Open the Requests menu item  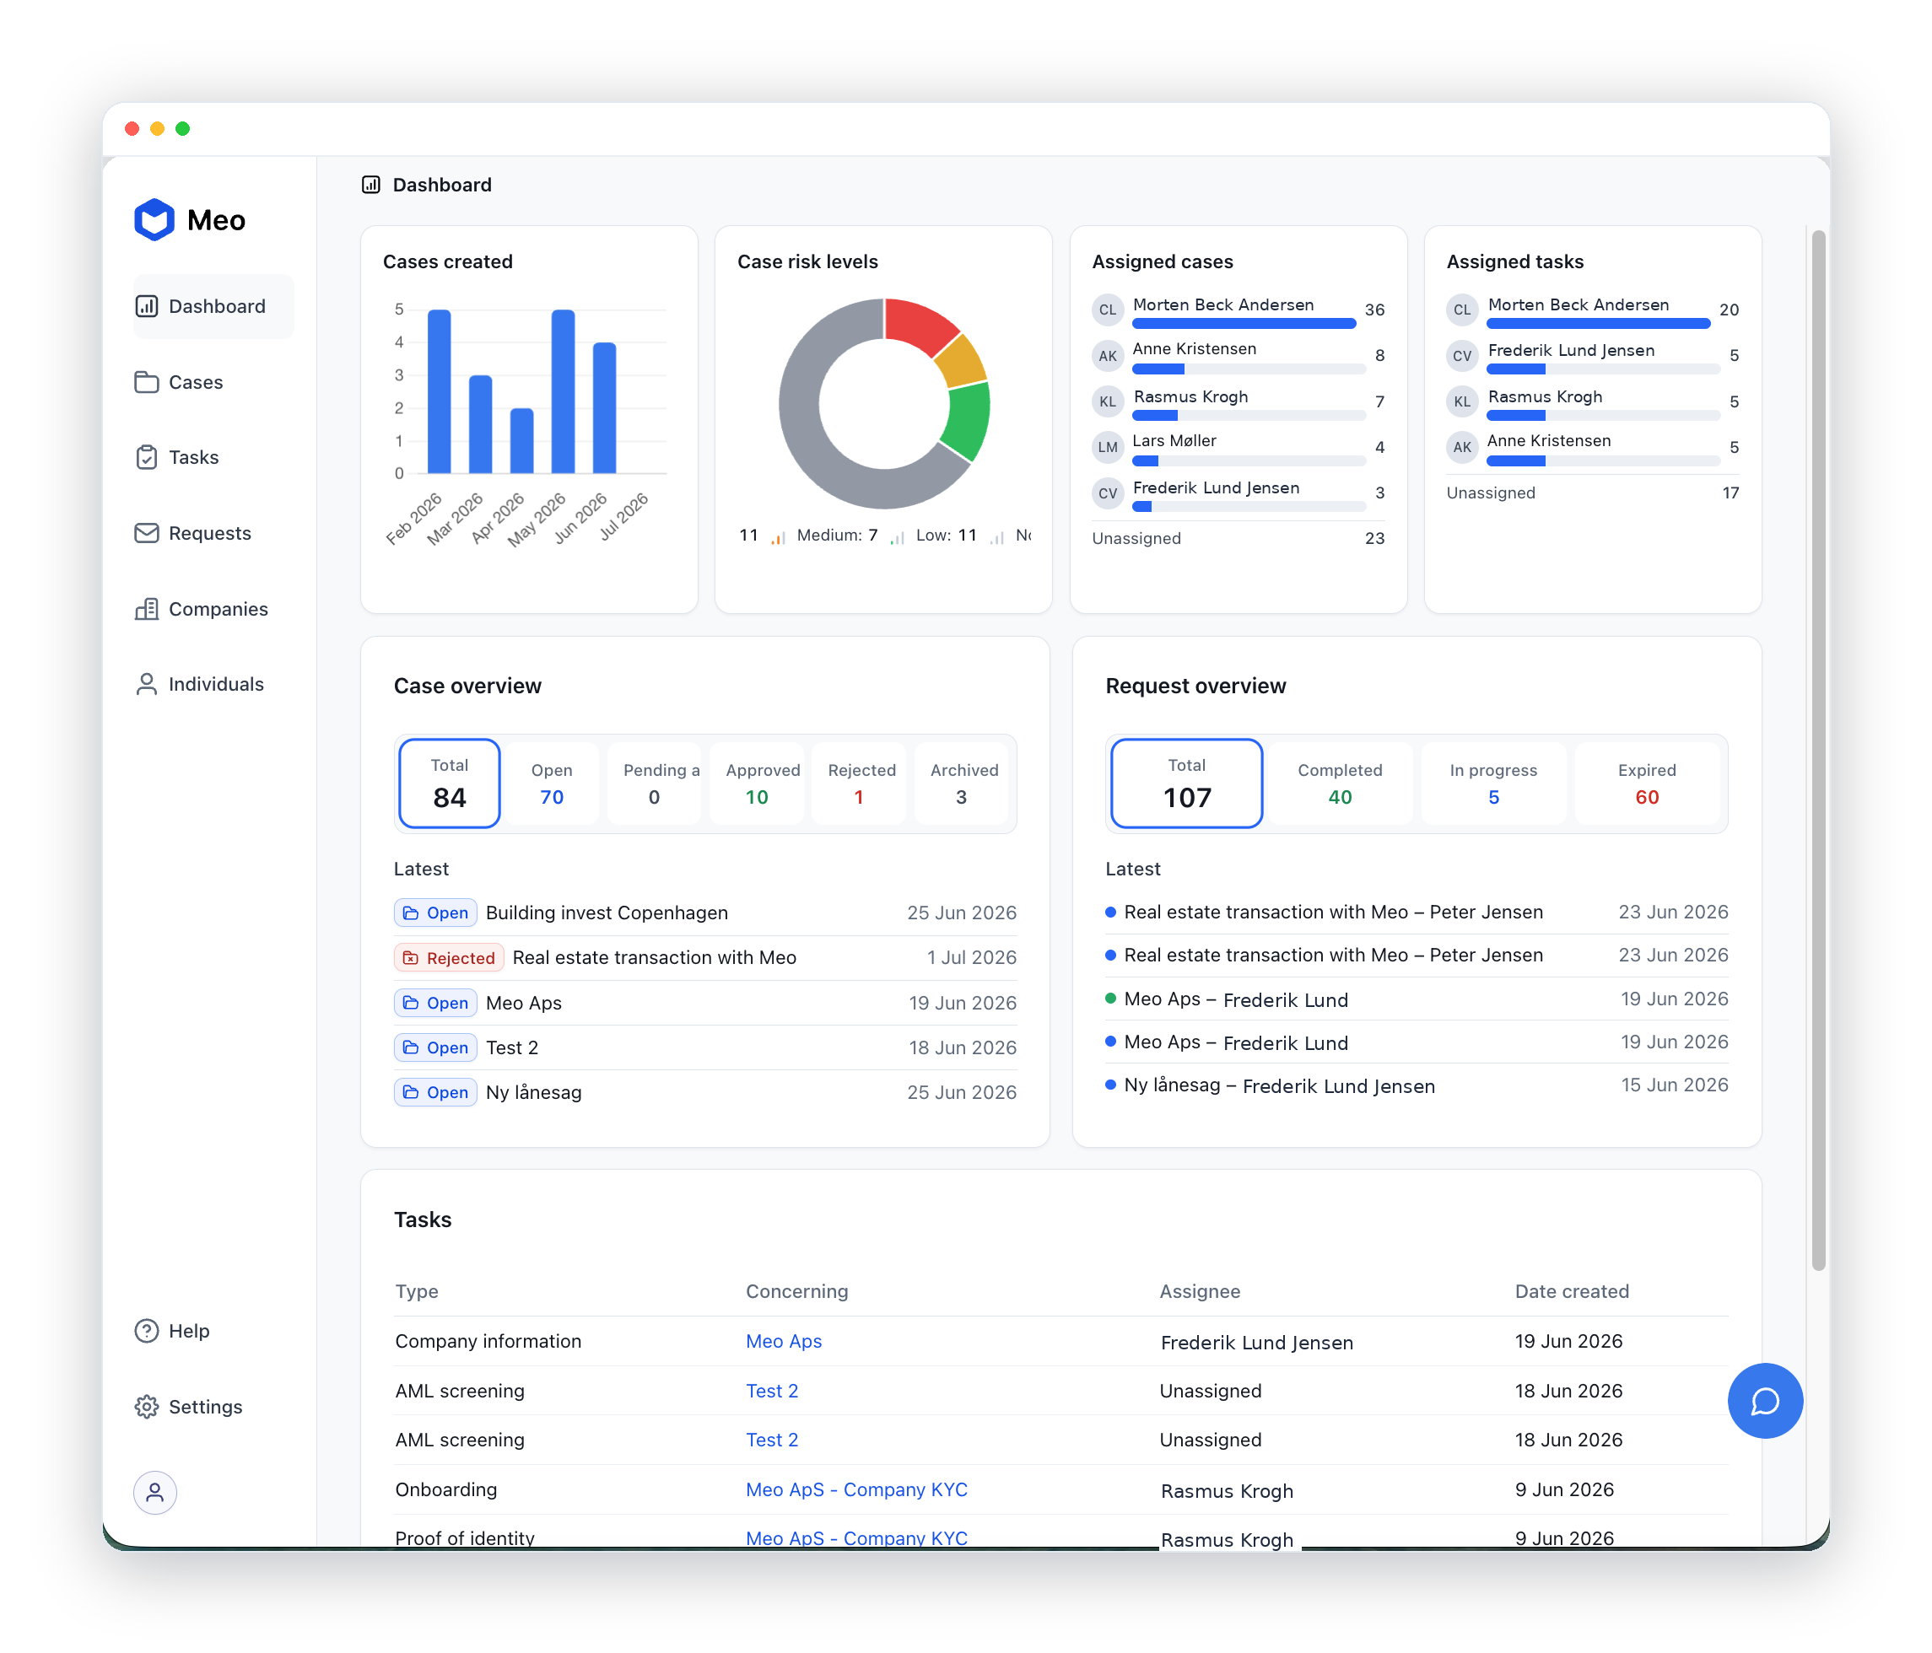pos(213,533)
